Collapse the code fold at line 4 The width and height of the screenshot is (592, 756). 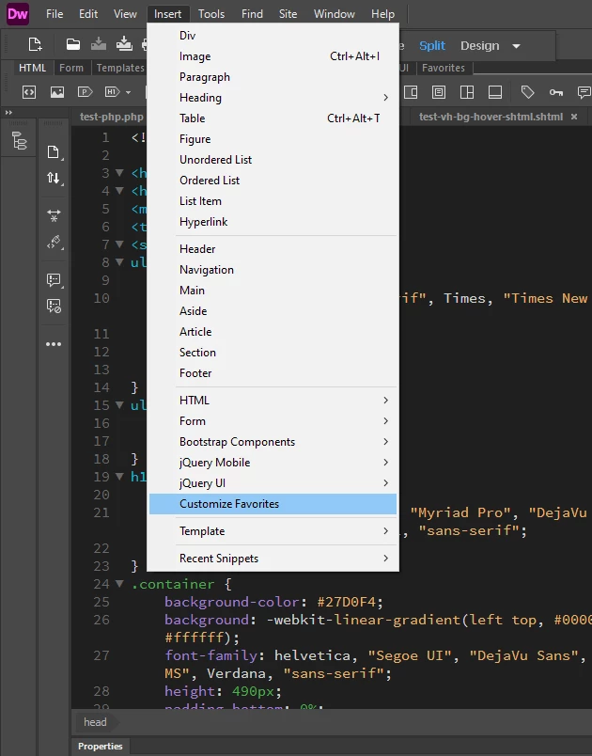[119, 191]
